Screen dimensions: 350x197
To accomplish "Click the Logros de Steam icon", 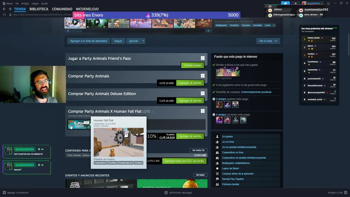I will tap(217, 168).
